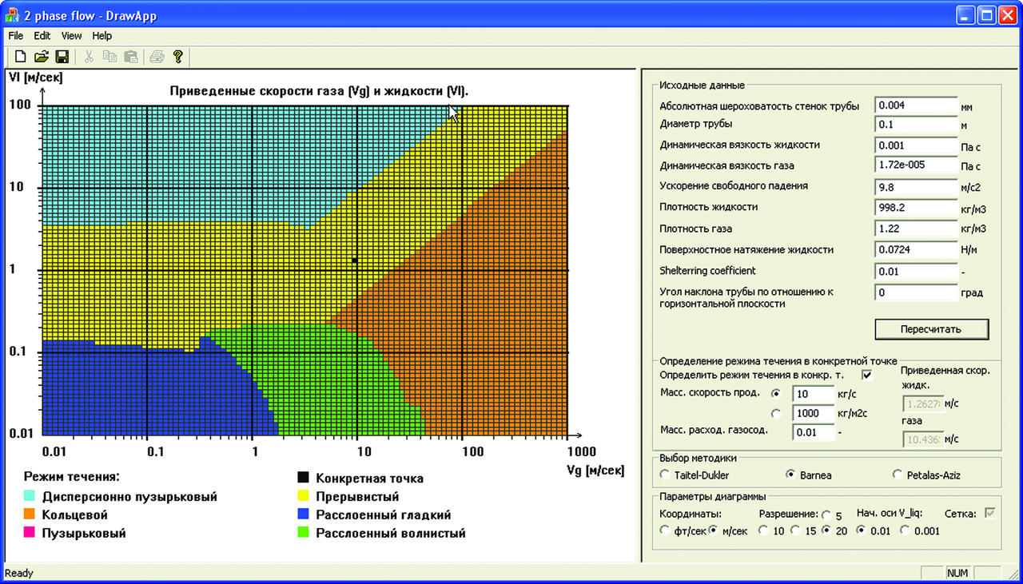This screenshot has height=584, width=1023.
Task: Set resolution to 15
Action: pyautogui.click(x=795, y=531)
